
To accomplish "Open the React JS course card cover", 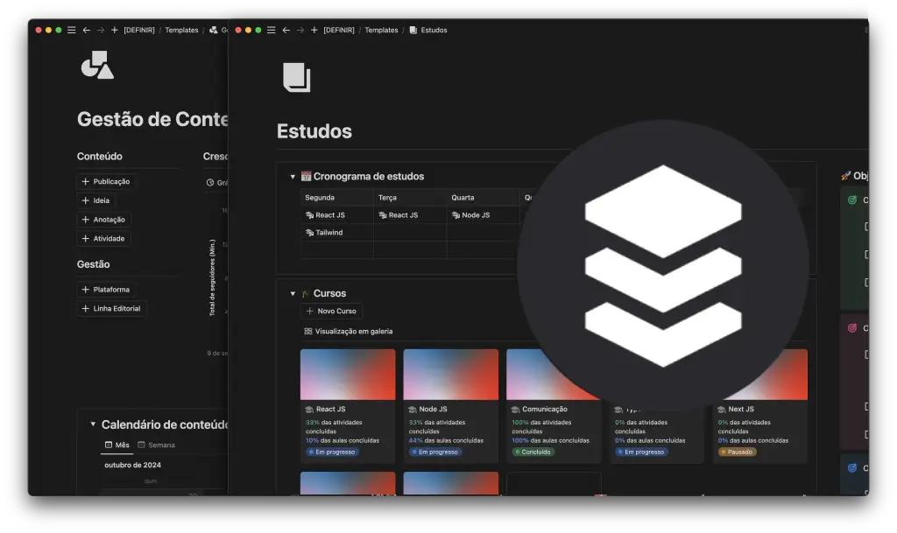I will [348, 375].
